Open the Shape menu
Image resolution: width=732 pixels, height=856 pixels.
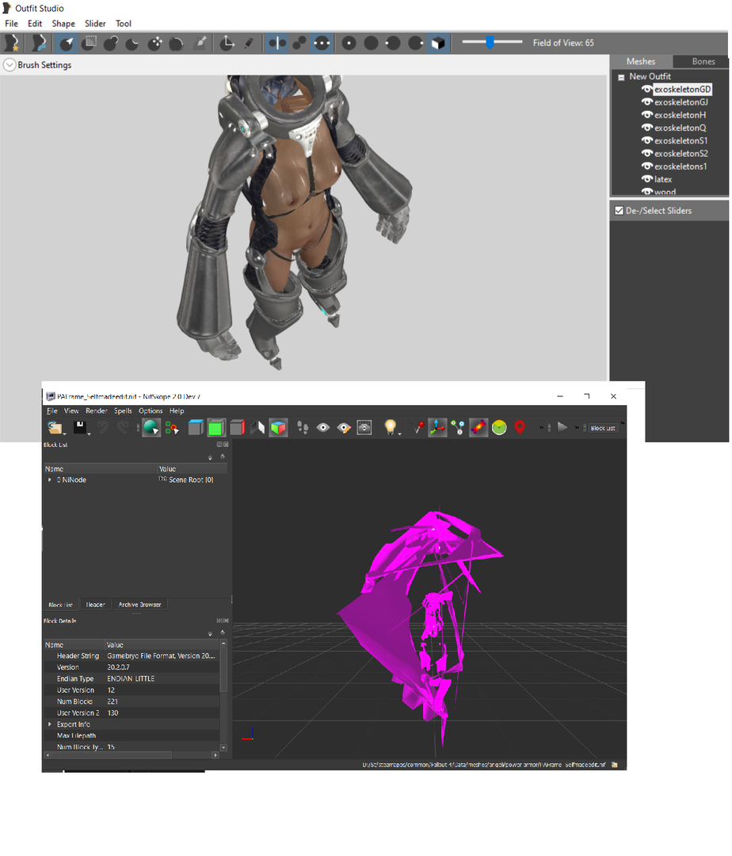coord(63,24)
